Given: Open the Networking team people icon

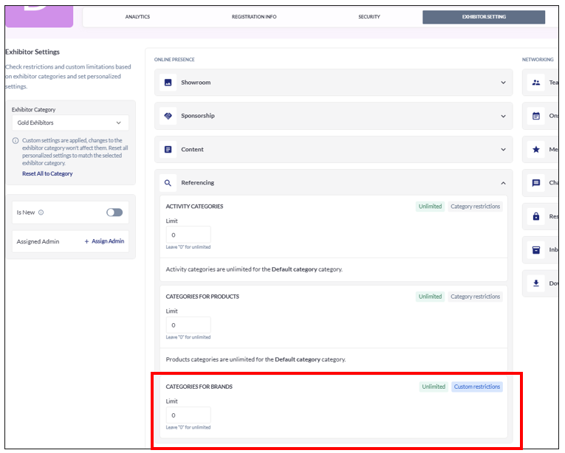Looking at the screenshot, I should (536, 83).
